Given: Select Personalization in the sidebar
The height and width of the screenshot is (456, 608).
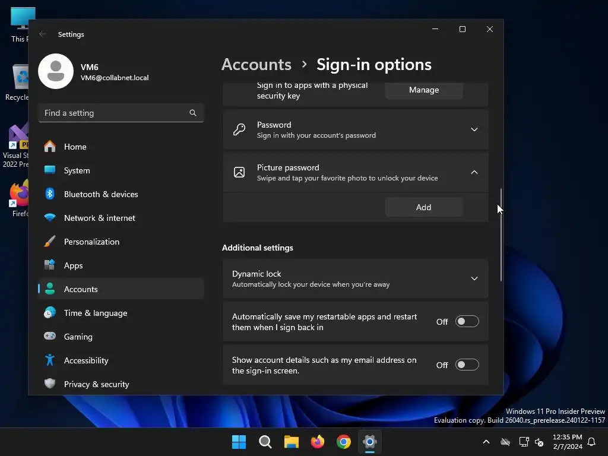Looking at the screenshot, I should [121, 242].
